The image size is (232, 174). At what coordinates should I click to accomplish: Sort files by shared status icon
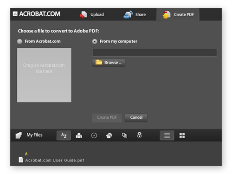109,135
